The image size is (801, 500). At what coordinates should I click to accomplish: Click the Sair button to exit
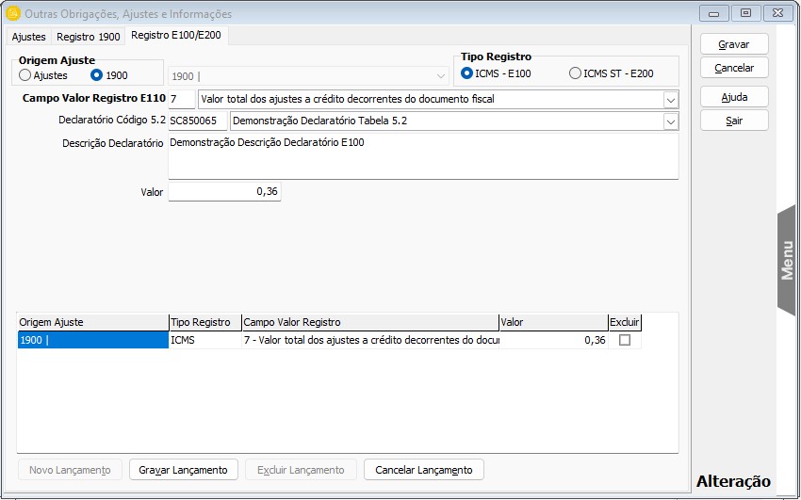(x=734, y=121)
